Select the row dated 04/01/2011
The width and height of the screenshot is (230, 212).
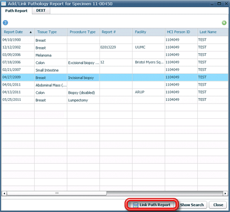115,85
